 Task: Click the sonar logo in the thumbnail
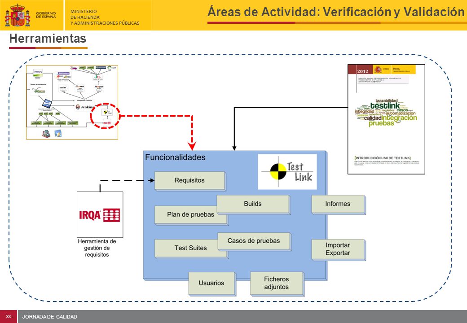62,88
